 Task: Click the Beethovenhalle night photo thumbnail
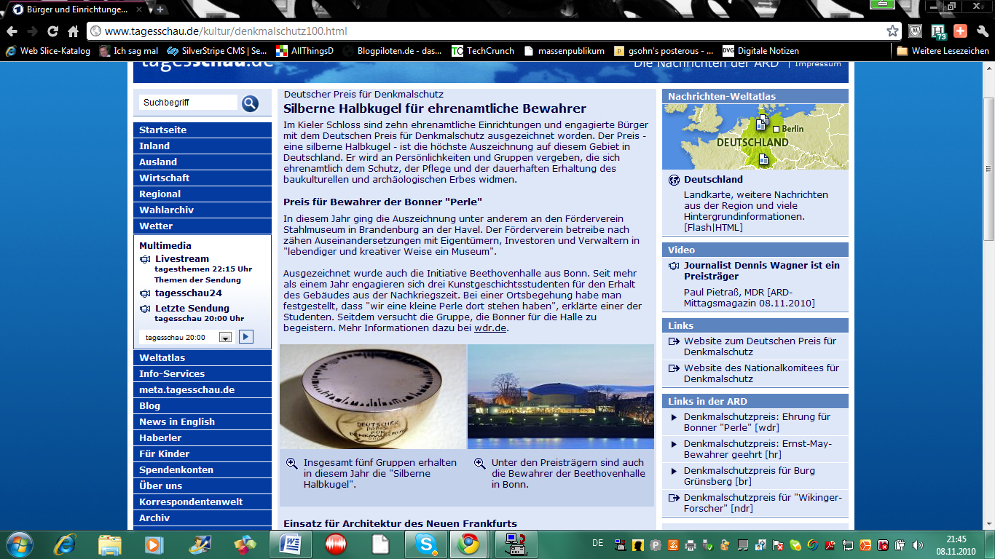pyautogui.click(x=560, y=397)
